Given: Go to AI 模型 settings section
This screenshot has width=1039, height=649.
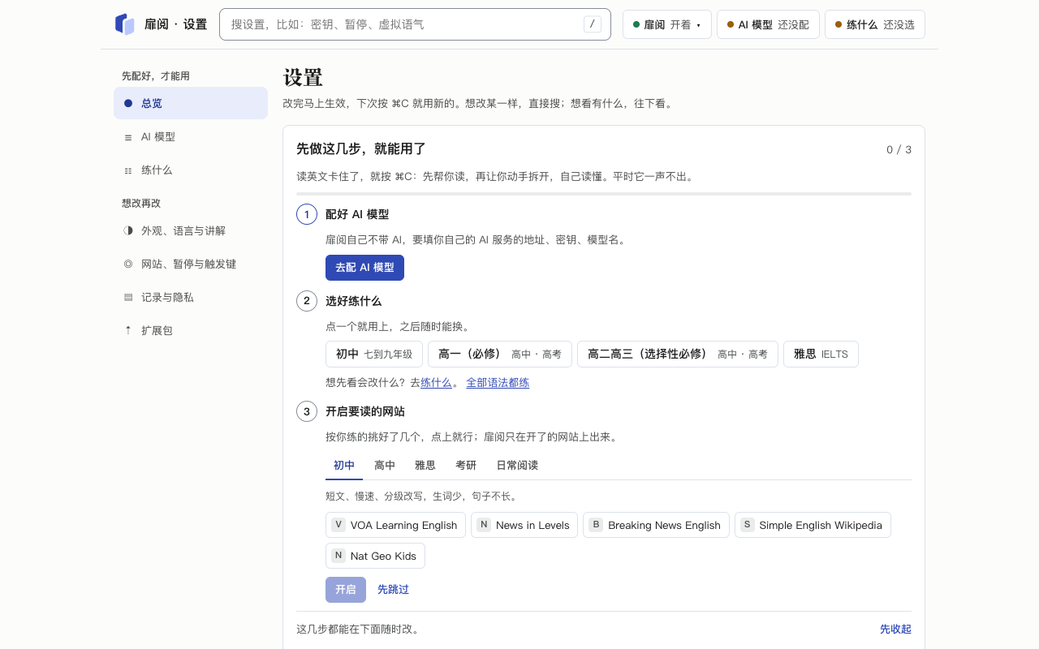Looking at the screenshot, I should [x=191, y=137].
